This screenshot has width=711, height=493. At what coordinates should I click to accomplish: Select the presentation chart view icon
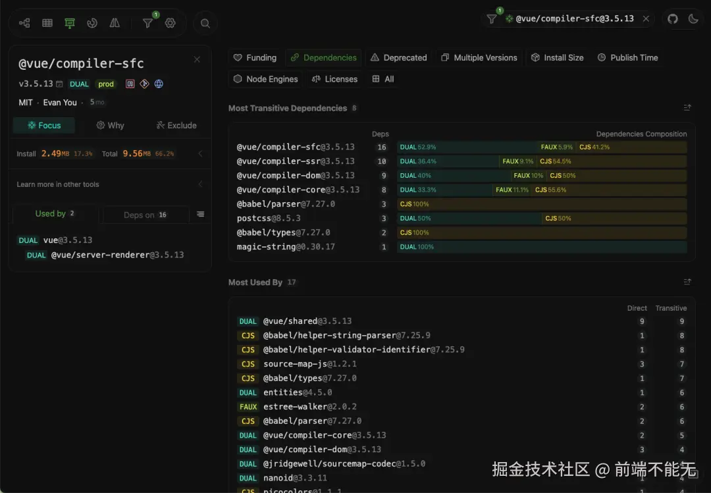coord(70,22)
